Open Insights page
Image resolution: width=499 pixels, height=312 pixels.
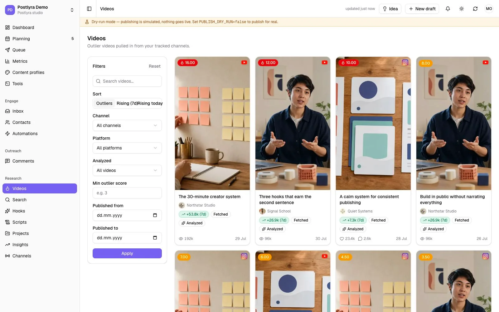(40, 245)
